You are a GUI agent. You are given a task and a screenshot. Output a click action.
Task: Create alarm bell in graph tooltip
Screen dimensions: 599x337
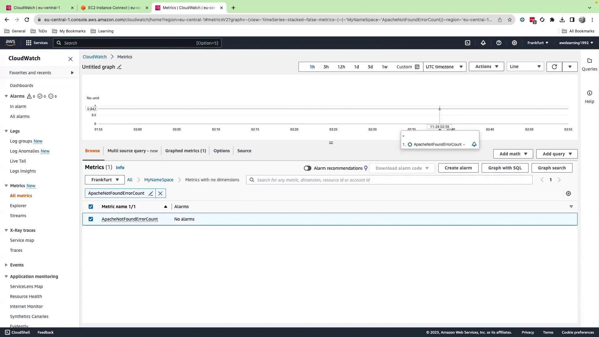coord(474,144)
